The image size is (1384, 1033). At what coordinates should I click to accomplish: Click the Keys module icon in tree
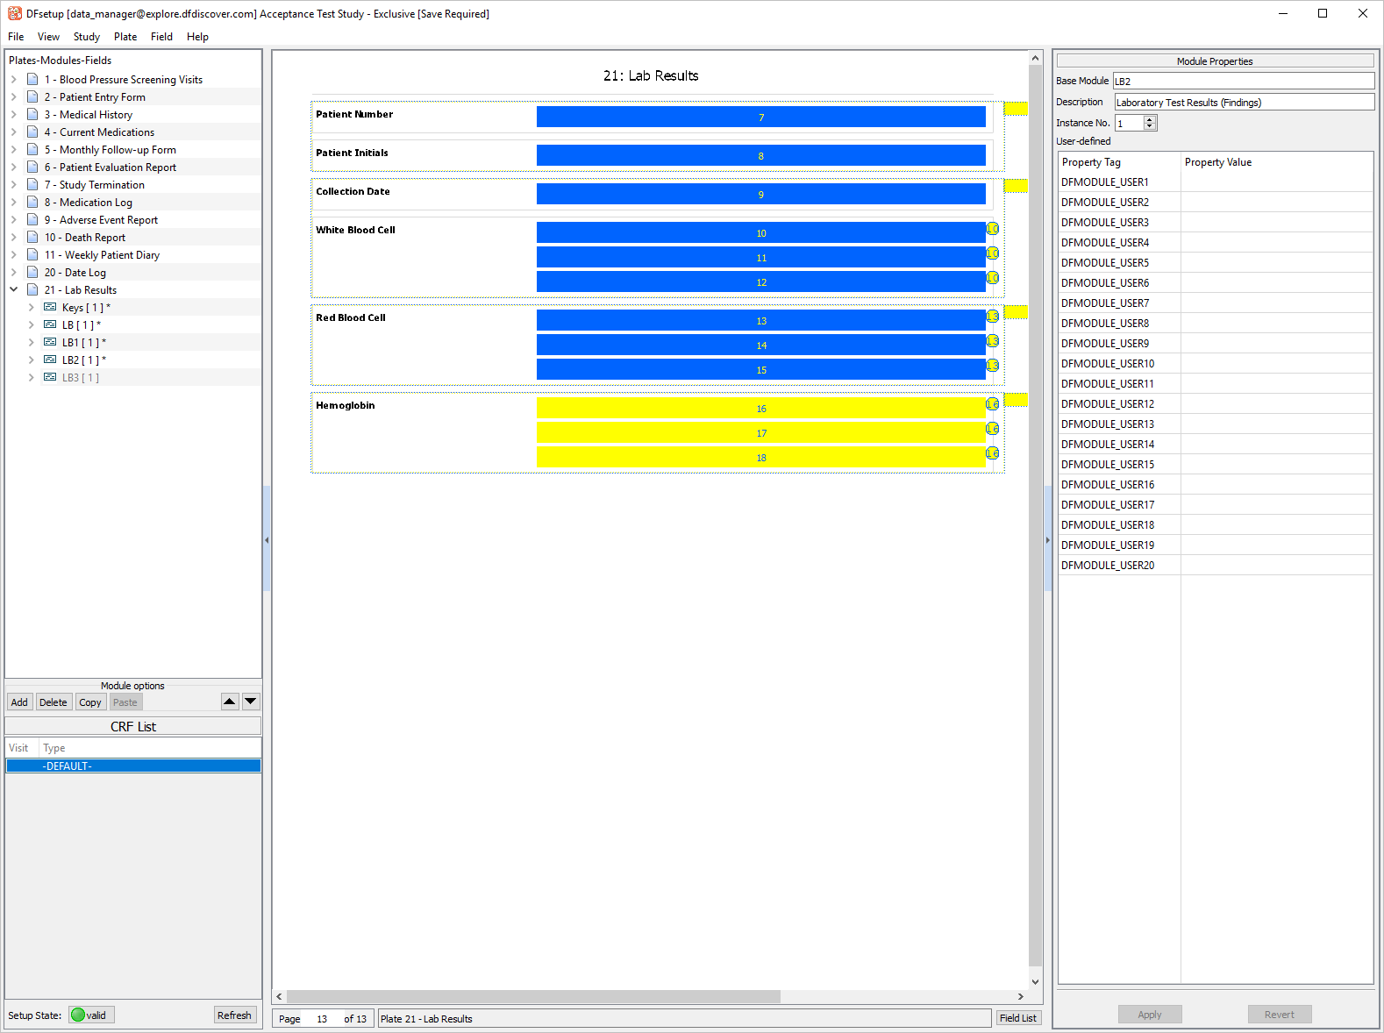click(x=50, y=307)
